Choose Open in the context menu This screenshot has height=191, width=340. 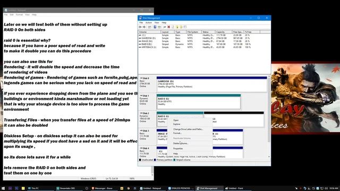(176, 120)
